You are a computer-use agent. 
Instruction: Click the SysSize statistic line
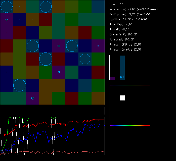(x=127, y=19)
